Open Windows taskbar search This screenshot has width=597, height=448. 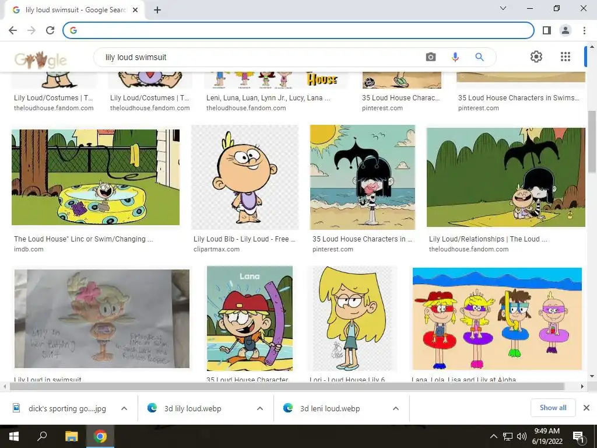(x=42, y=436)
